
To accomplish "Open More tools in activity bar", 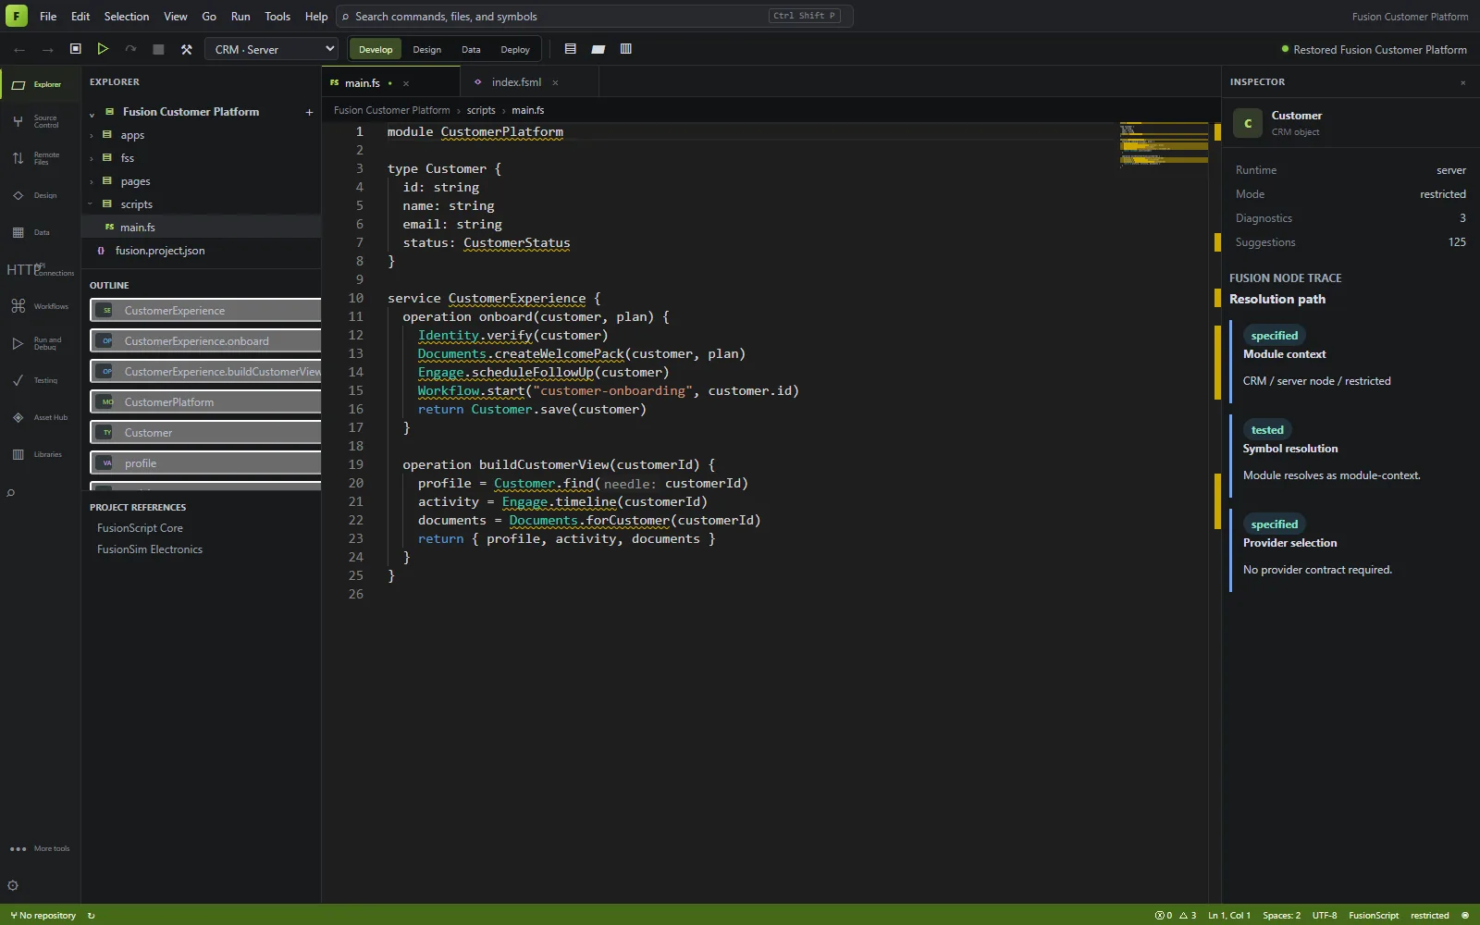I will point(40,849).
